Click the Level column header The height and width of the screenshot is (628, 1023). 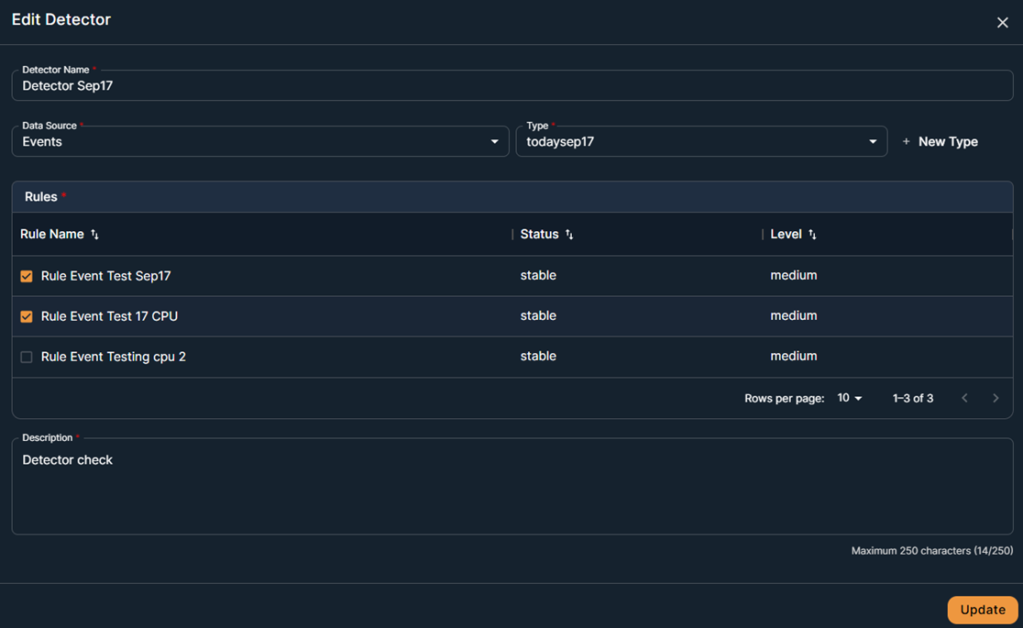point(786,235)
